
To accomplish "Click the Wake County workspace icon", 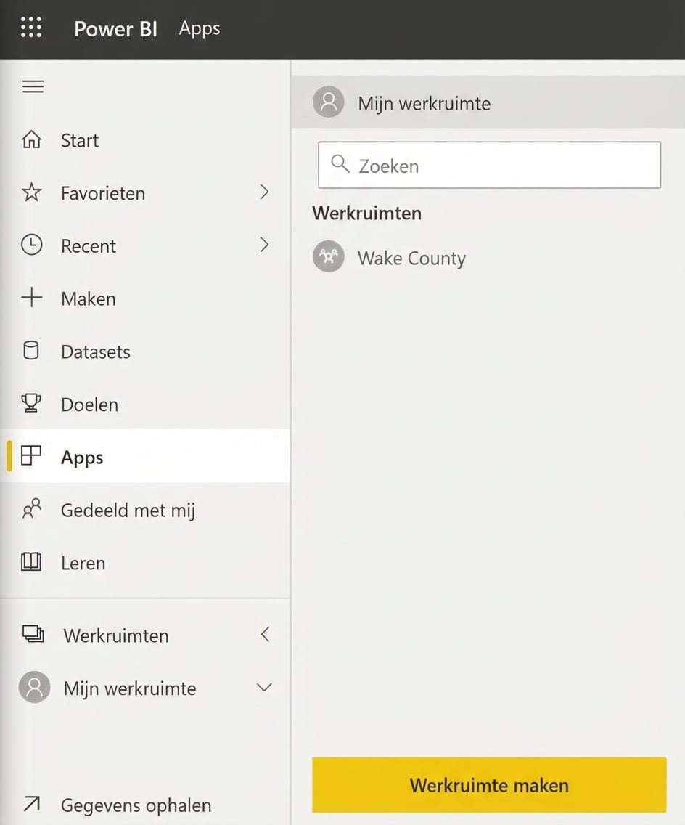I will point(329,256).
